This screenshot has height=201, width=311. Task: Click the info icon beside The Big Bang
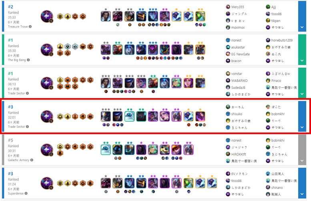pyautogui.click(x=28, y=60)
